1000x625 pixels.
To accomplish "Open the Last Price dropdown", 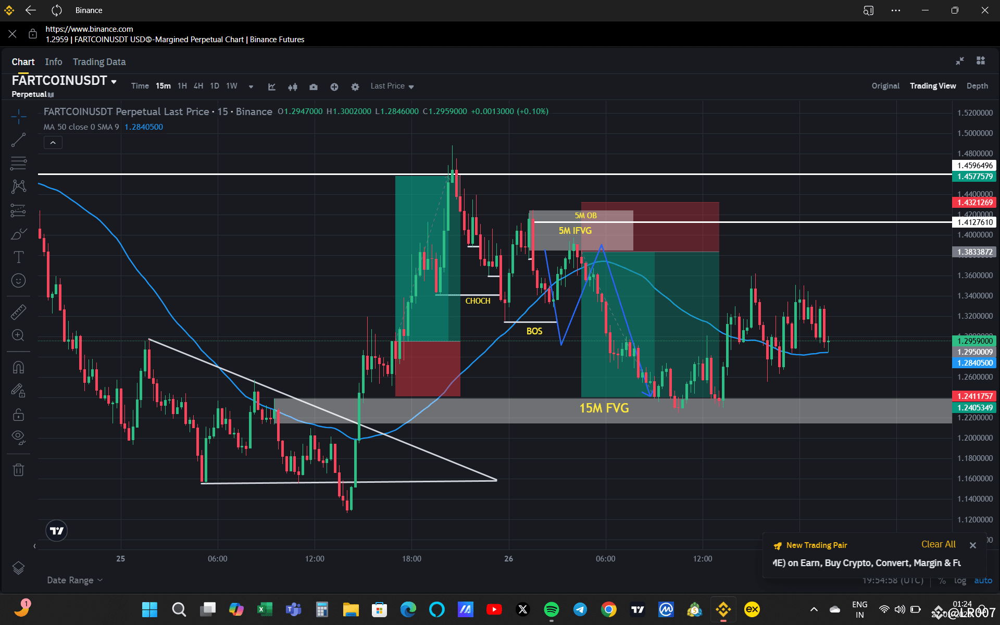I will (392, 86).
